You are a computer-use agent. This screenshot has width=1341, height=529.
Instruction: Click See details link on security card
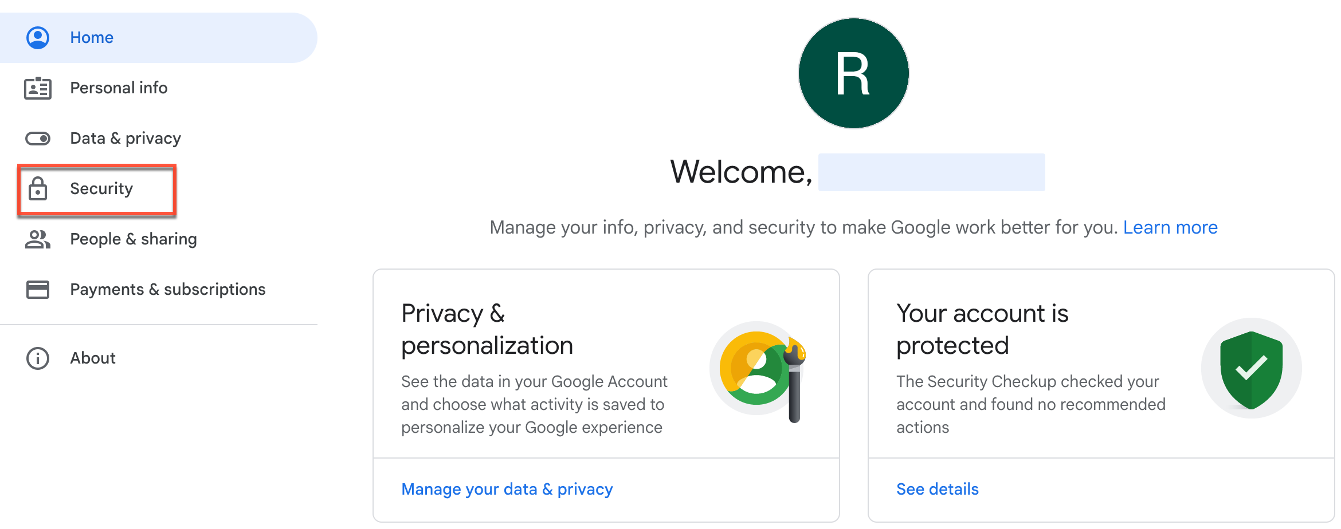938,489
